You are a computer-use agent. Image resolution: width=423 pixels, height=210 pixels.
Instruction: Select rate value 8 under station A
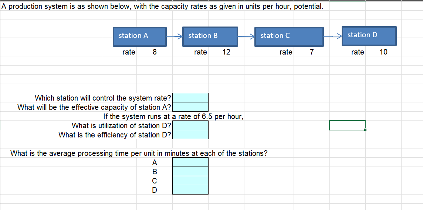[155, 52]
